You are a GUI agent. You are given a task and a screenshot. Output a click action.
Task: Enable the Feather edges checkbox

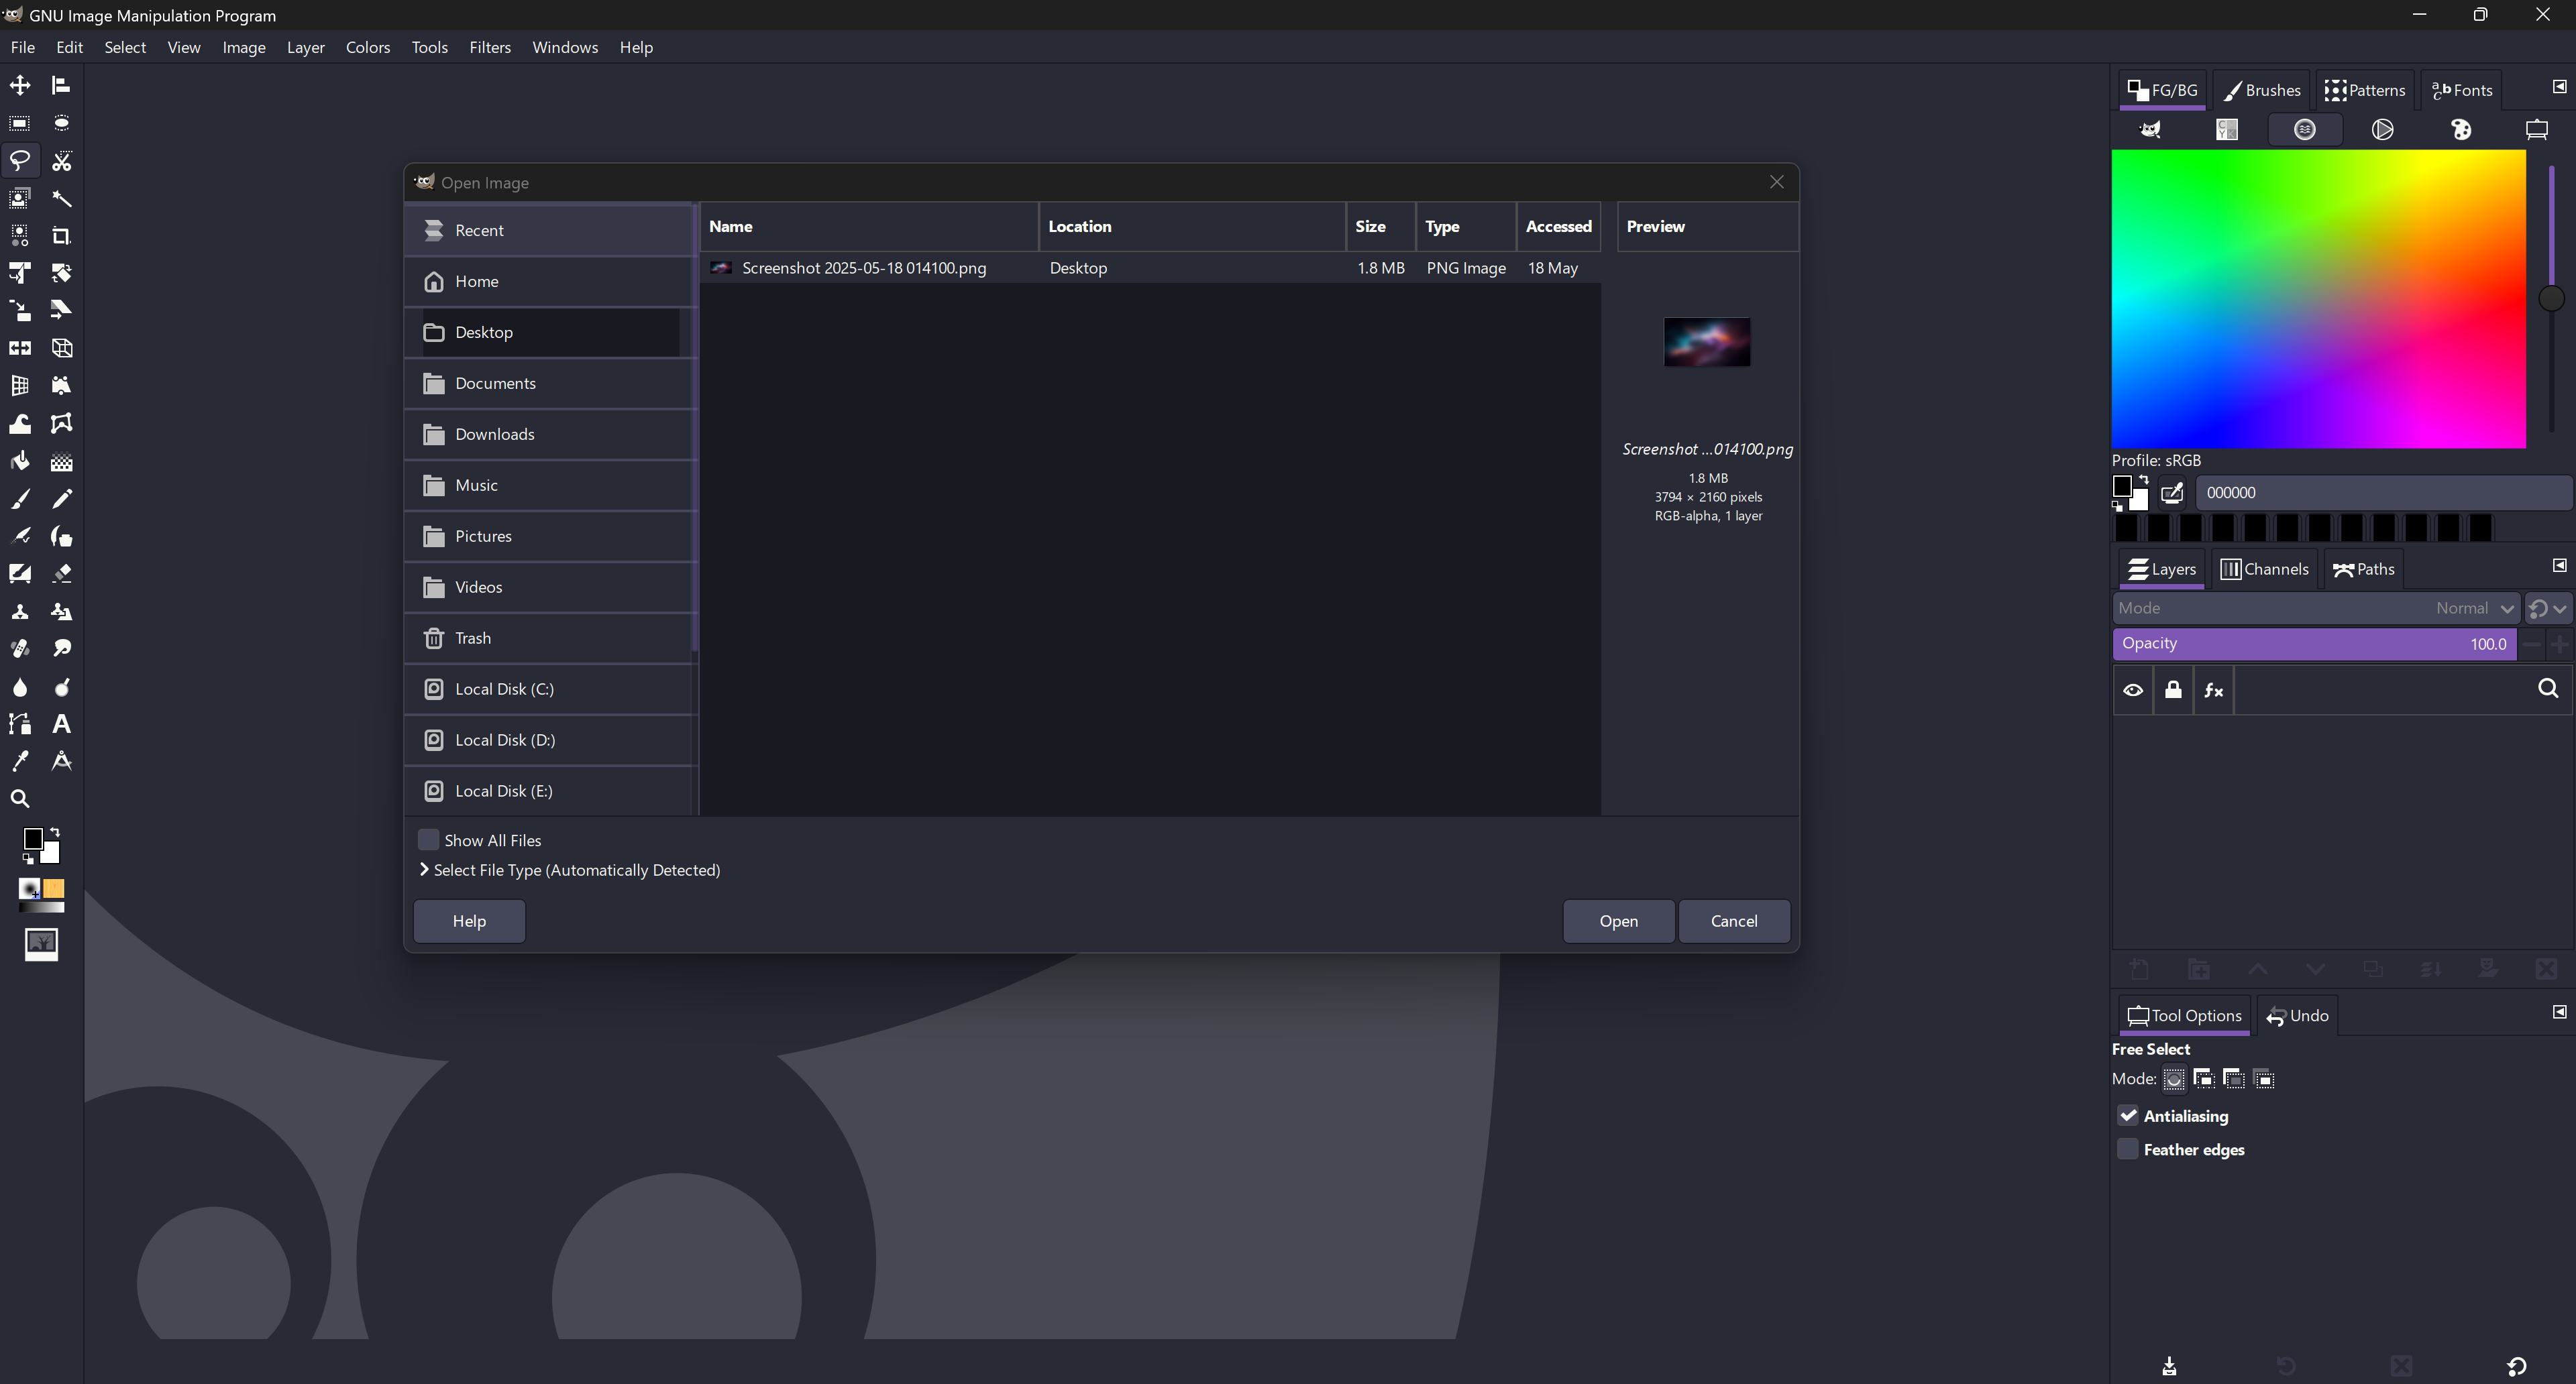click(x=2128, y=1150)
